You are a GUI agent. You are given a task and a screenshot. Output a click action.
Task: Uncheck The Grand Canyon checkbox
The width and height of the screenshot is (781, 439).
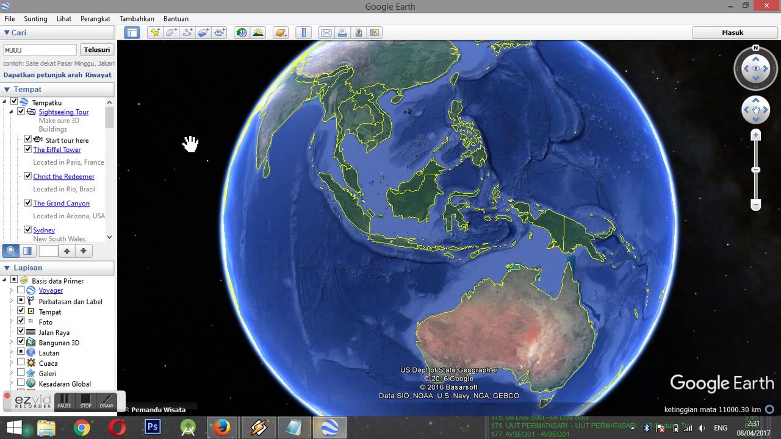click(27, 203)
